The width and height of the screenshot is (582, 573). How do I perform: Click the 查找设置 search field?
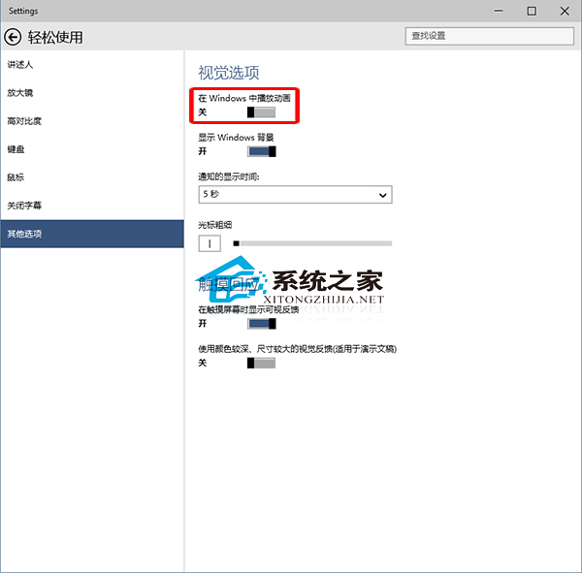tap(490, 36)
